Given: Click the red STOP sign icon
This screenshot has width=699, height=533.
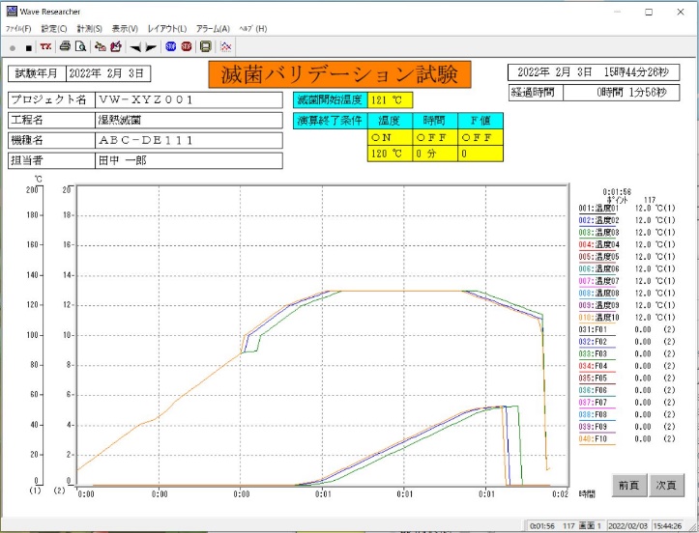Looking at the screenshot, I should coord(187,46).
